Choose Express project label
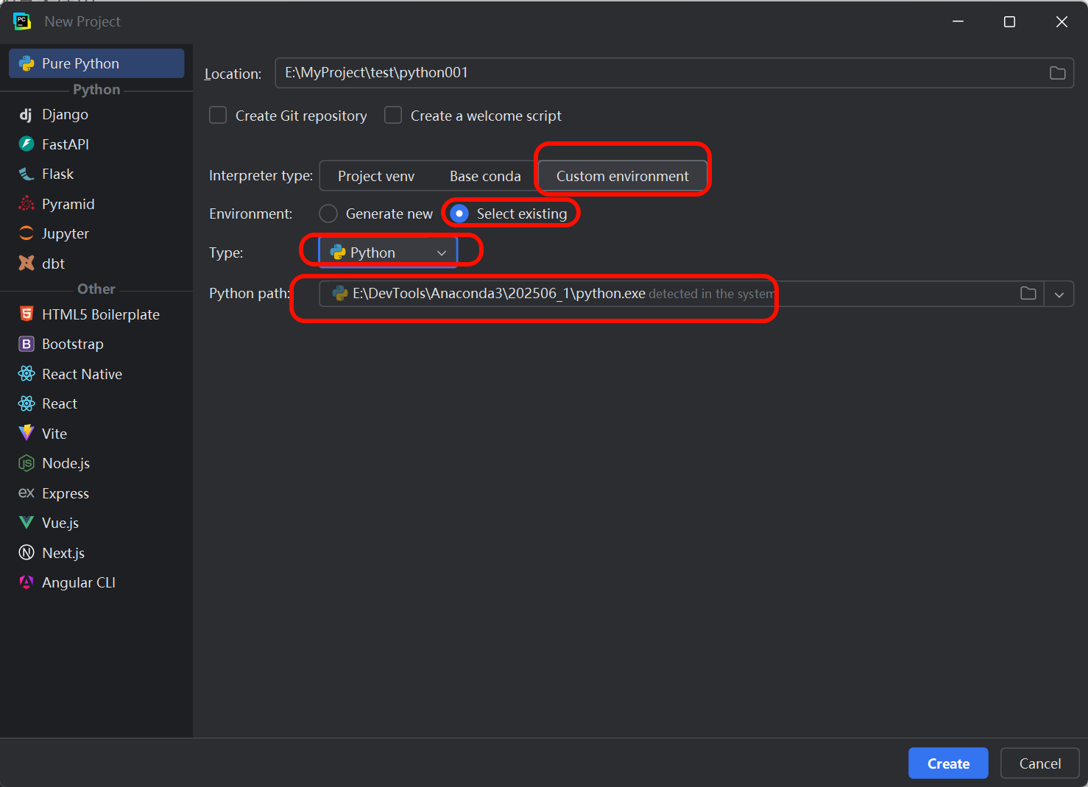This screenshot has height=787, width=1088. [66, 493]
